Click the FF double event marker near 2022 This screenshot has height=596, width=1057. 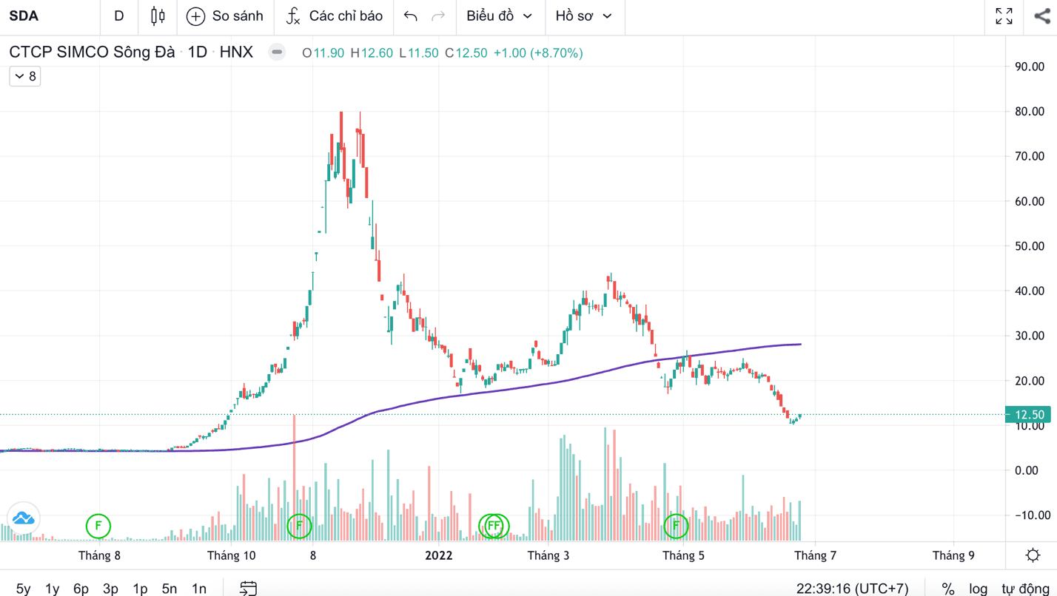(x=494, y=526)
